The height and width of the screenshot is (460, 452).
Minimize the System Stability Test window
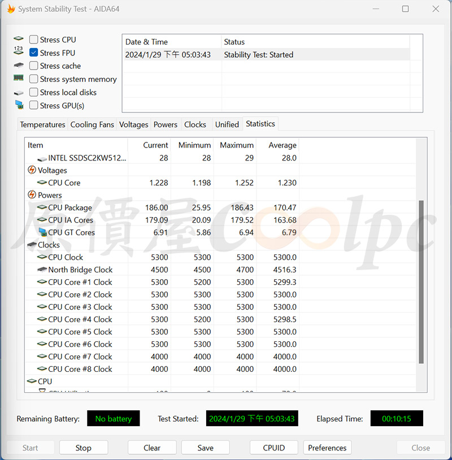[376, 9]
